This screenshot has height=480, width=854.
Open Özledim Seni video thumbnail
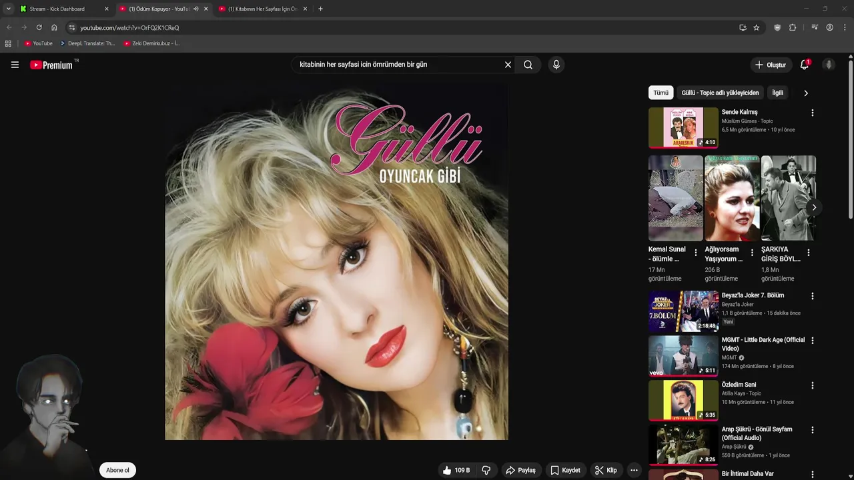[683, 400]
